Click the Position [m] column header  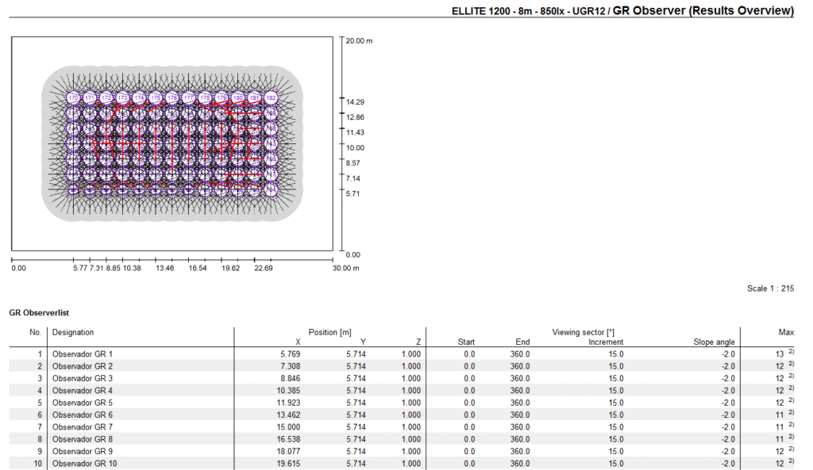tap(329, 332)
